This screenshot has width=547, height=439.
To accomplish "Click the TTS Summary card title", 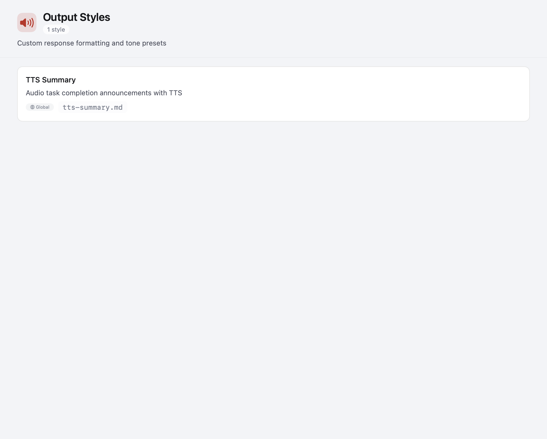I will click(51, 80).
